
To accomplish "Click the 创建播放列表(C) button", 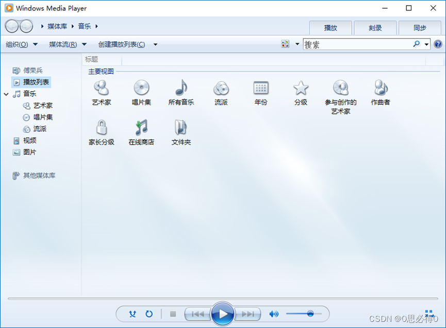I will click(x=122, y=44).
